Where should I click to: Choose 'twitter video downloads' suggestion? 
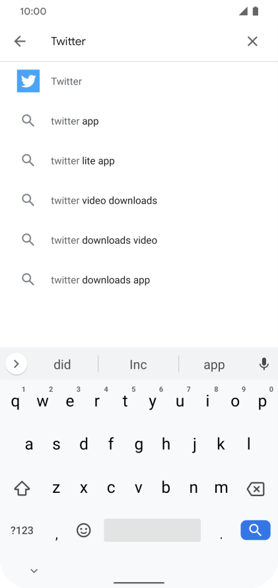tap(139, 200)
